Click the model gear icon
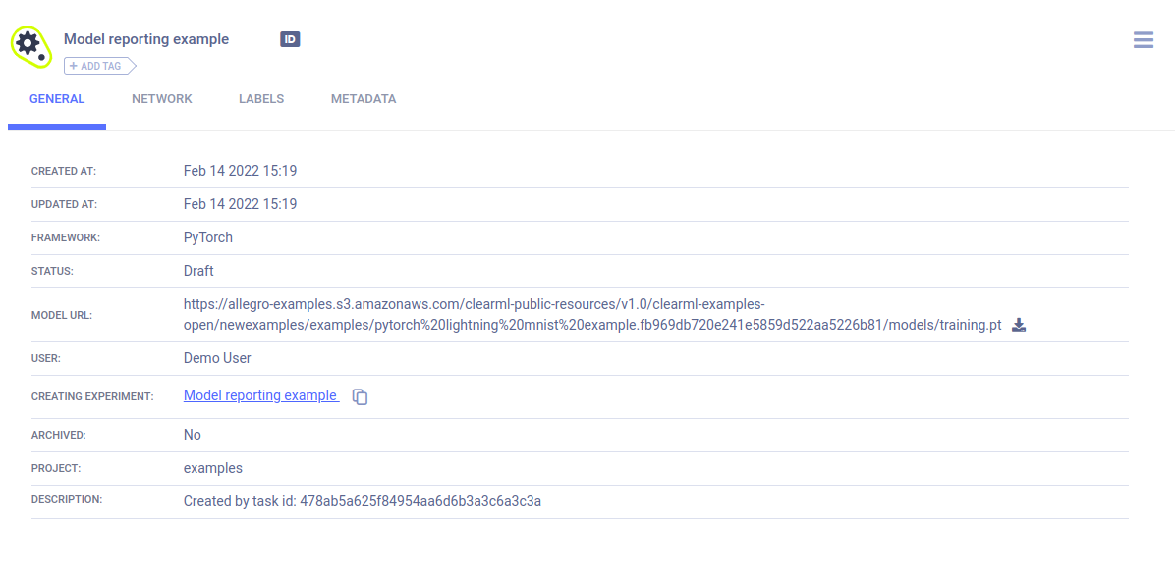Screen dimensions: 1175x572 [29, 45]
